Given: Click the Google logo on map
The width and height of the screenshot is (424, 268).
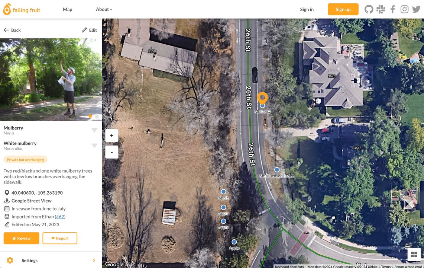Looking at the screenshot, I should click(114, 264).
